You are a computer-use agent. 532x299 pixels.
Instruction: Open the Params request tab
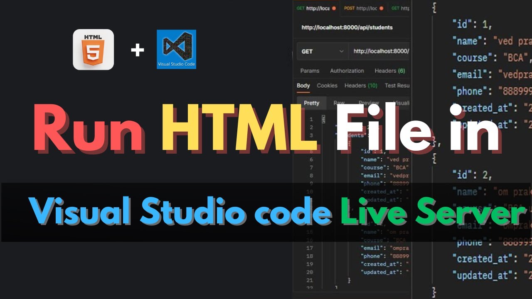(310, 71)
